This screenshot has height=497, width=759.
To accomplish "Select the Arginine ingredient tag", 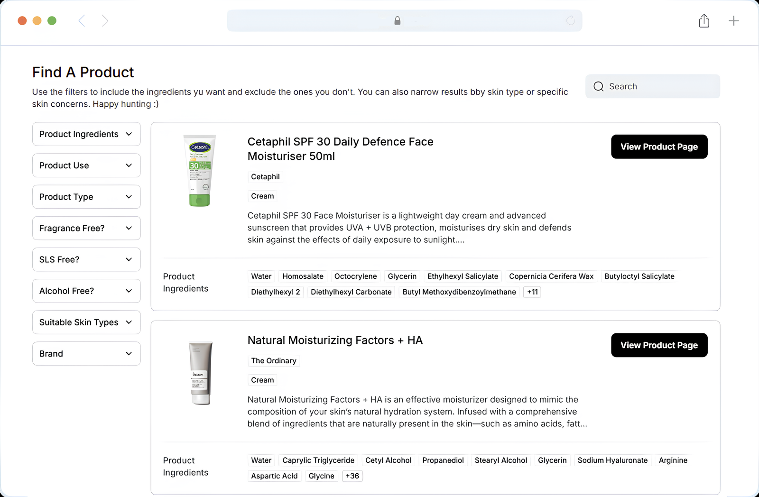I will (673, 460).
